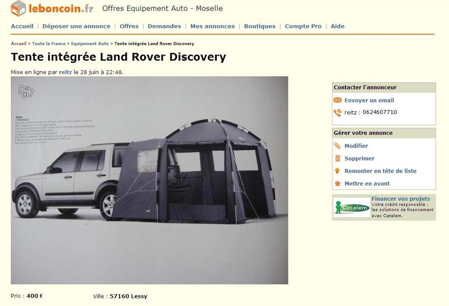The height and width of the screenshot is (306, 449).
Task: Open the Offres navigation item
Action: point(129,26)
